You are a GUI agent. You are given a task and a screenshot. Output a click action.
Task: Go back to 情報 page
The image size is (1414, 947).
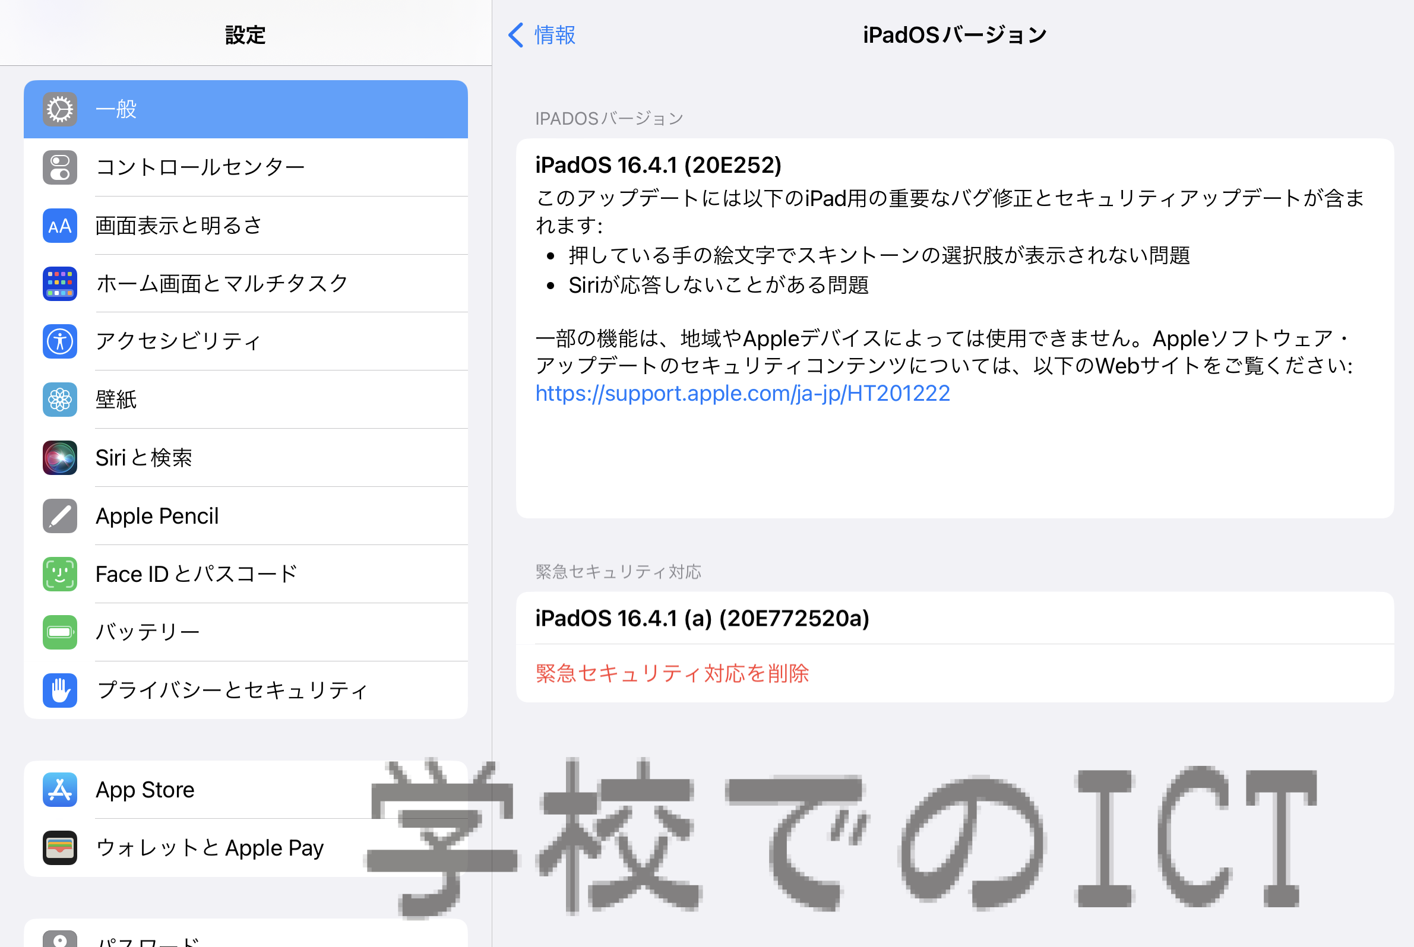point(542,35)
